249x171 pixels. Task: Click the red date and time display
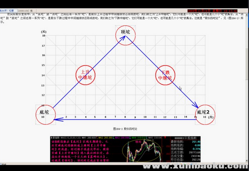click(x=212, y=11)
